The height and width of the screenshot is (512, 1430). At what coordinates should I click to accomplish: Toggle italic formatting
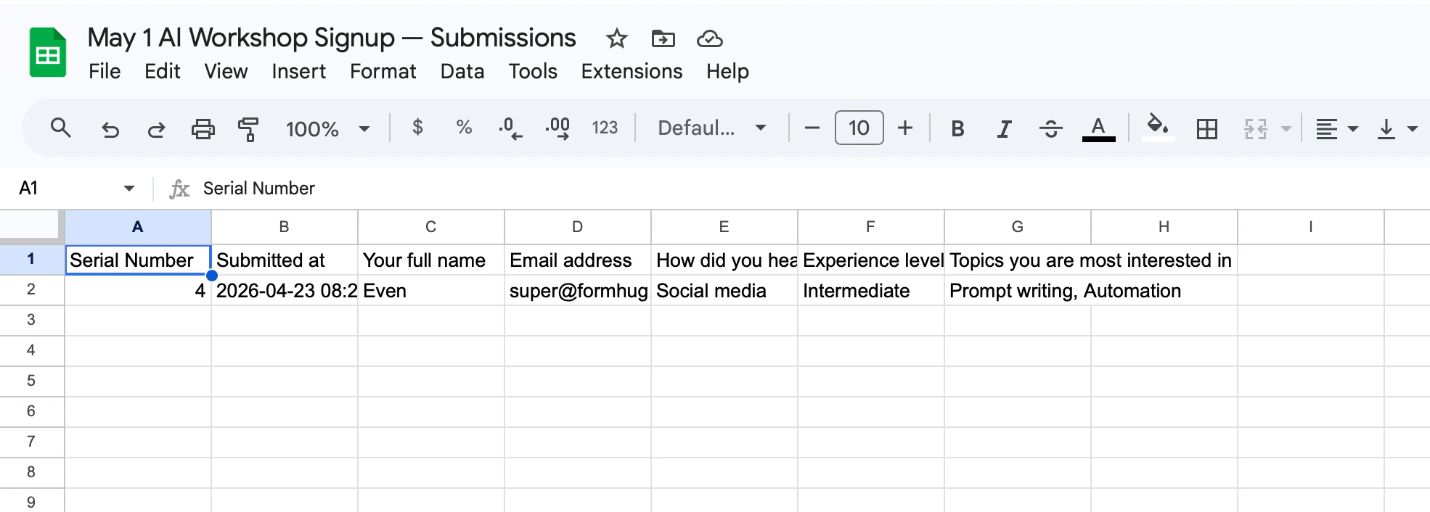[1004, 128]
